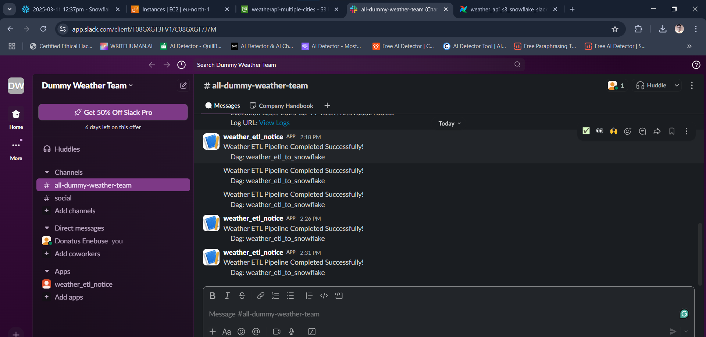Open Huddle options dropdown arrow
The width and height of the screenshot is (706, 337).
tap(677, 86)
